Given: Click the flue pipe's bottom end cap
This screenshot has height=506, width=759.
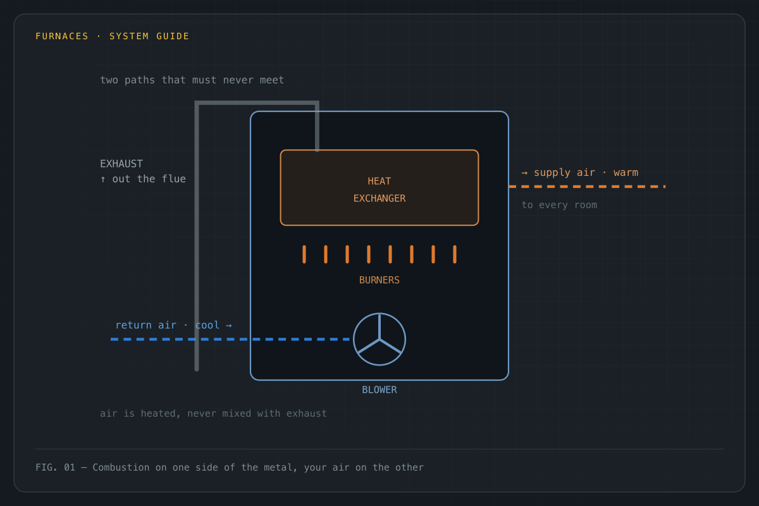Looking at the screenshot, I should point(197,368).
